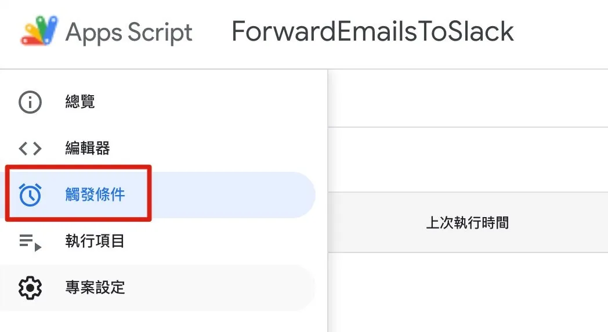The image size is (608, 332).
Task: Click the Apps Script colorful logo icon
Action: pos(39,31)
